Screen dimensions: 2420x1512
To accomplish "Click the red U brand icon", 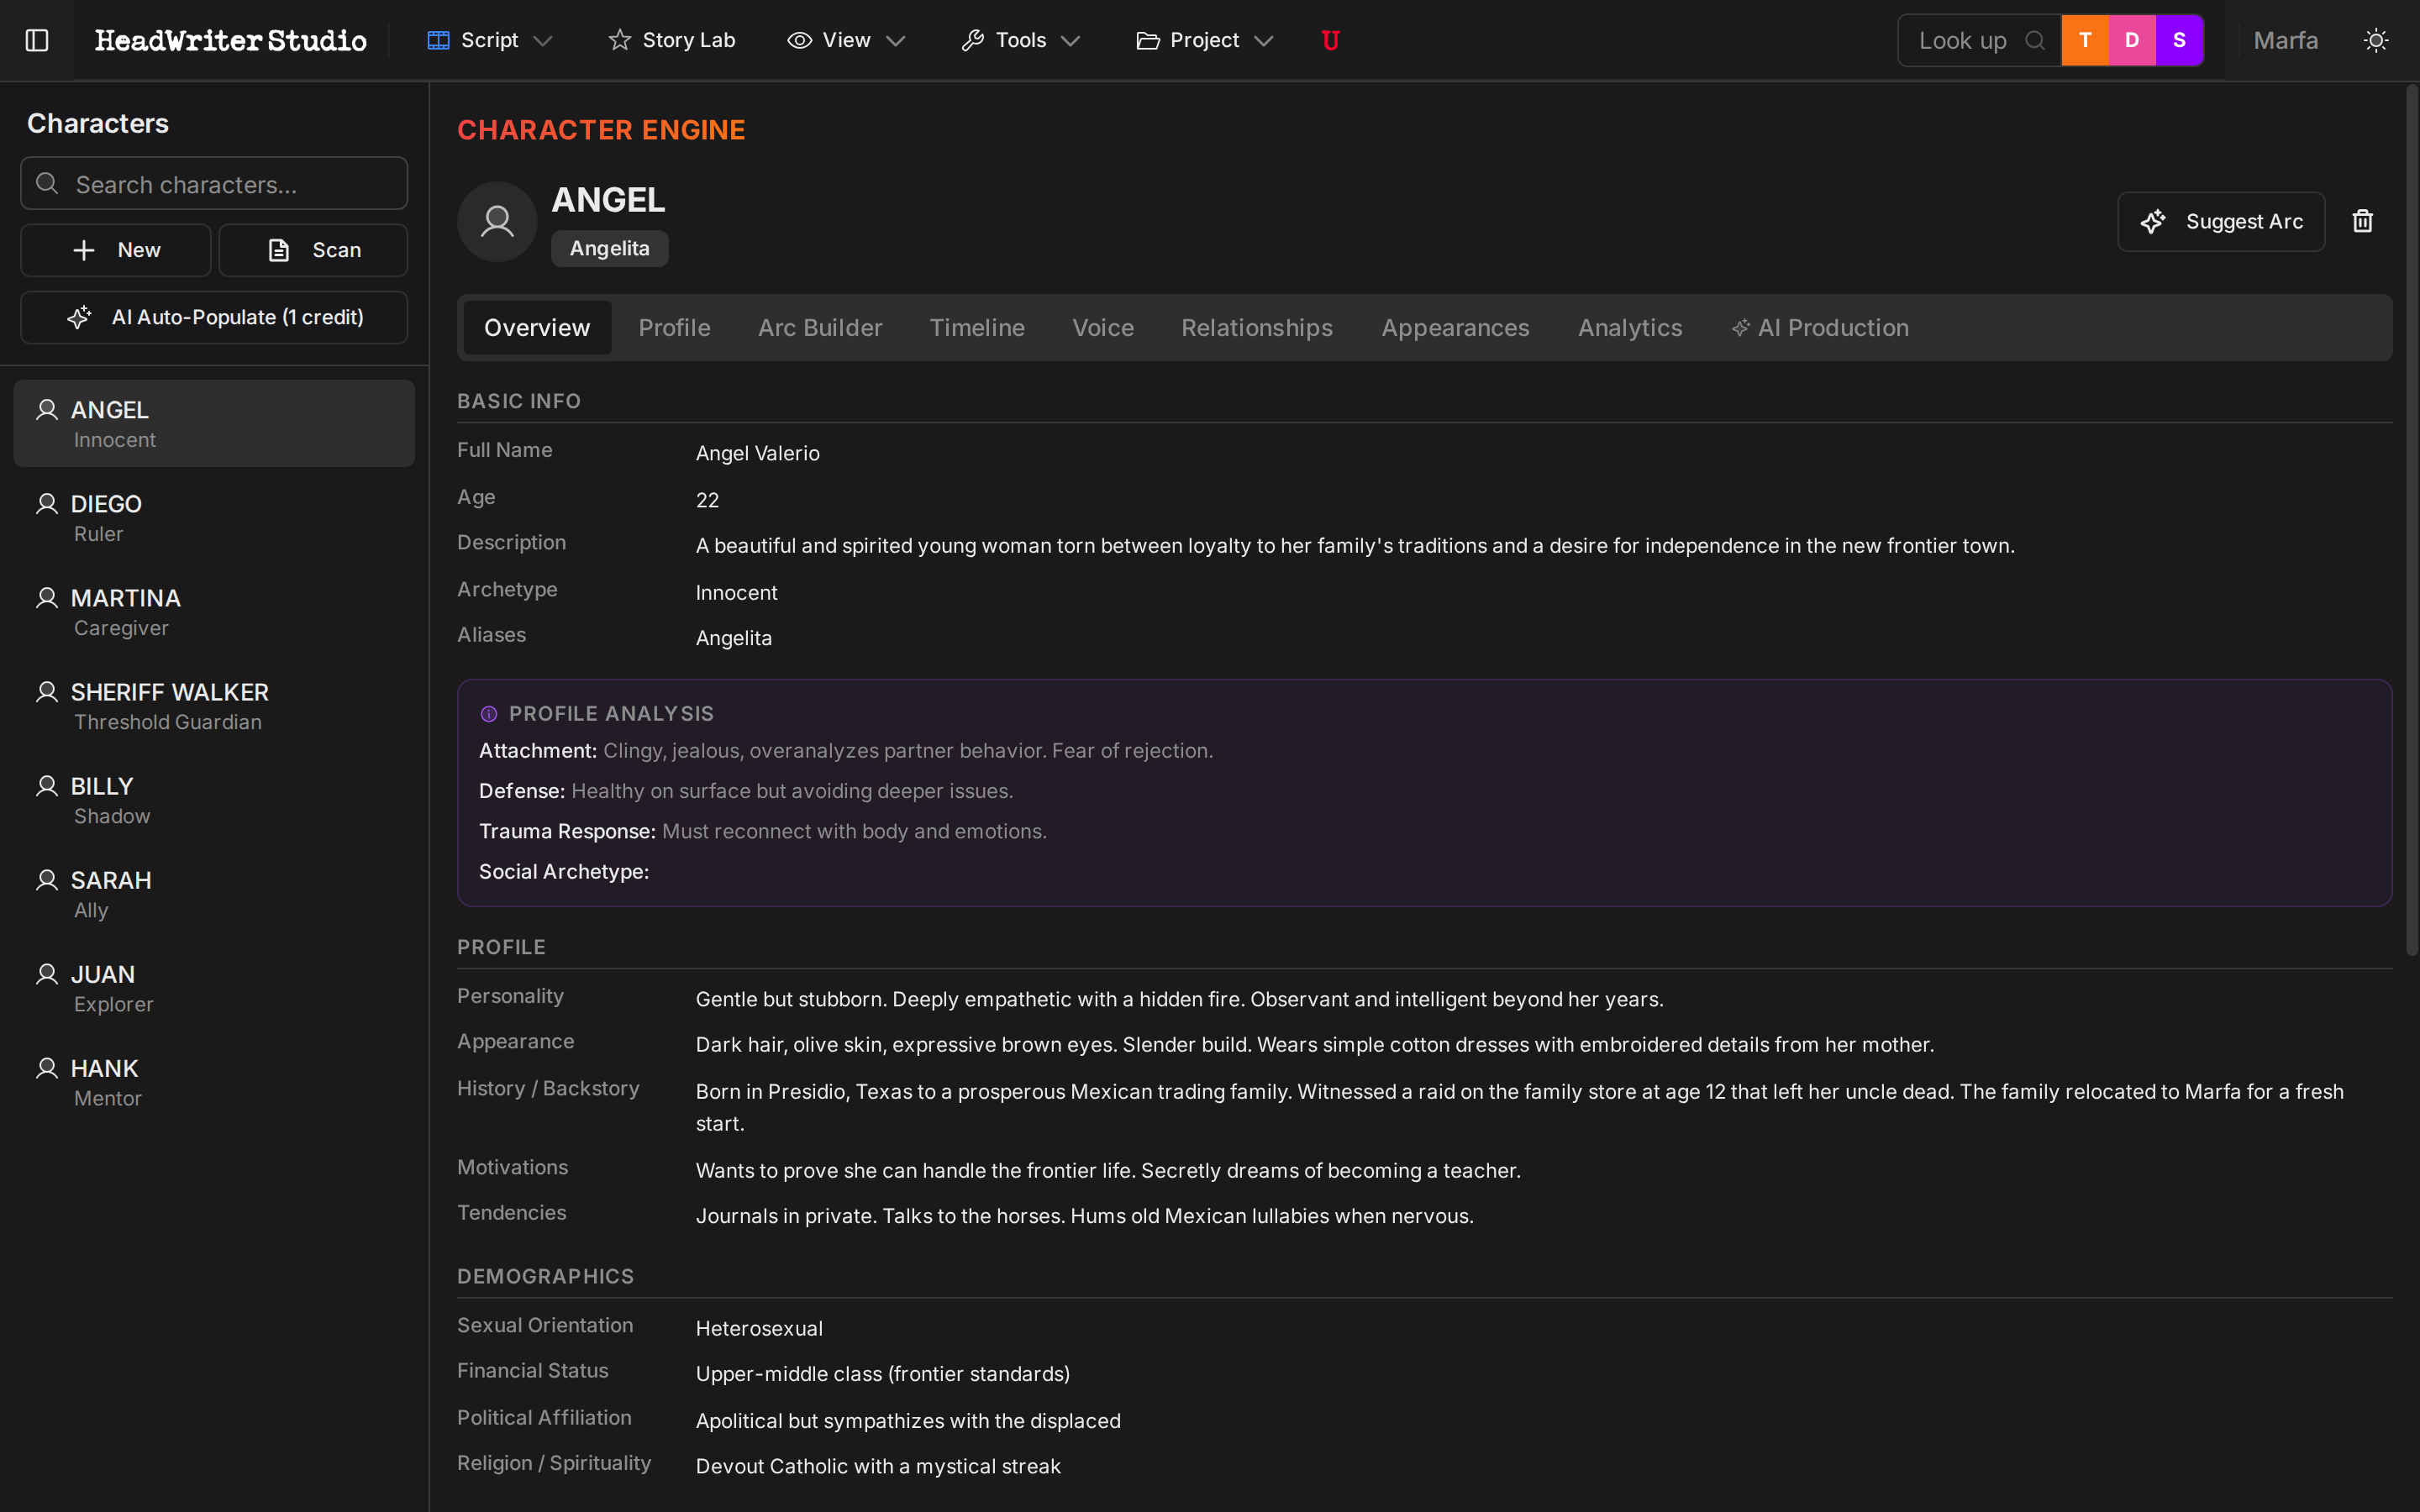I will [x=1330, y=40].
